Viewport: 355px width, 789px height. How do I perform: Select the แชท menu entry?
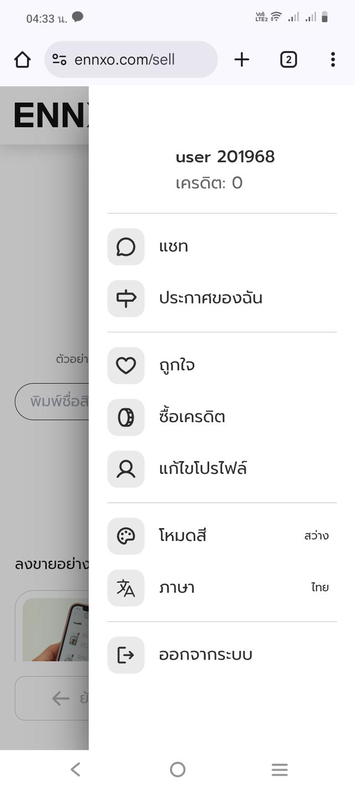pos(174,247)
